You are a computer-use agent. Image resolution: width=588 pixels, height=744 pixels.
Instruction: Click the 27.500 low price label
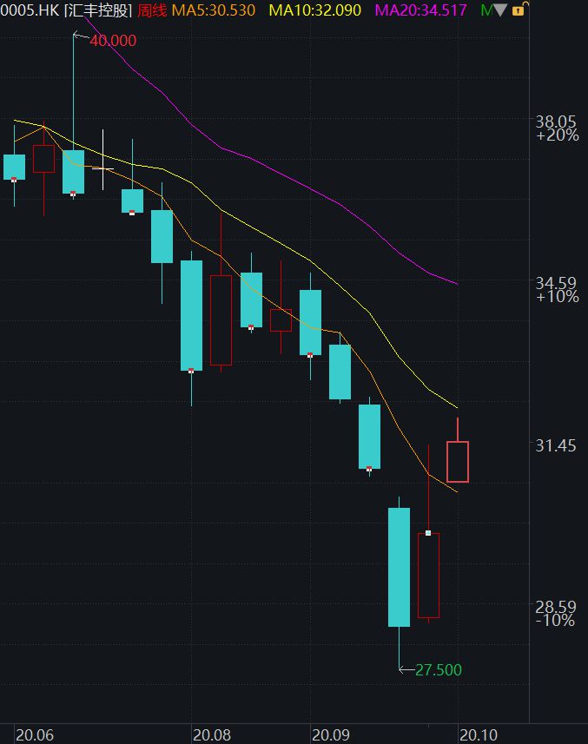tap(438, 669)
